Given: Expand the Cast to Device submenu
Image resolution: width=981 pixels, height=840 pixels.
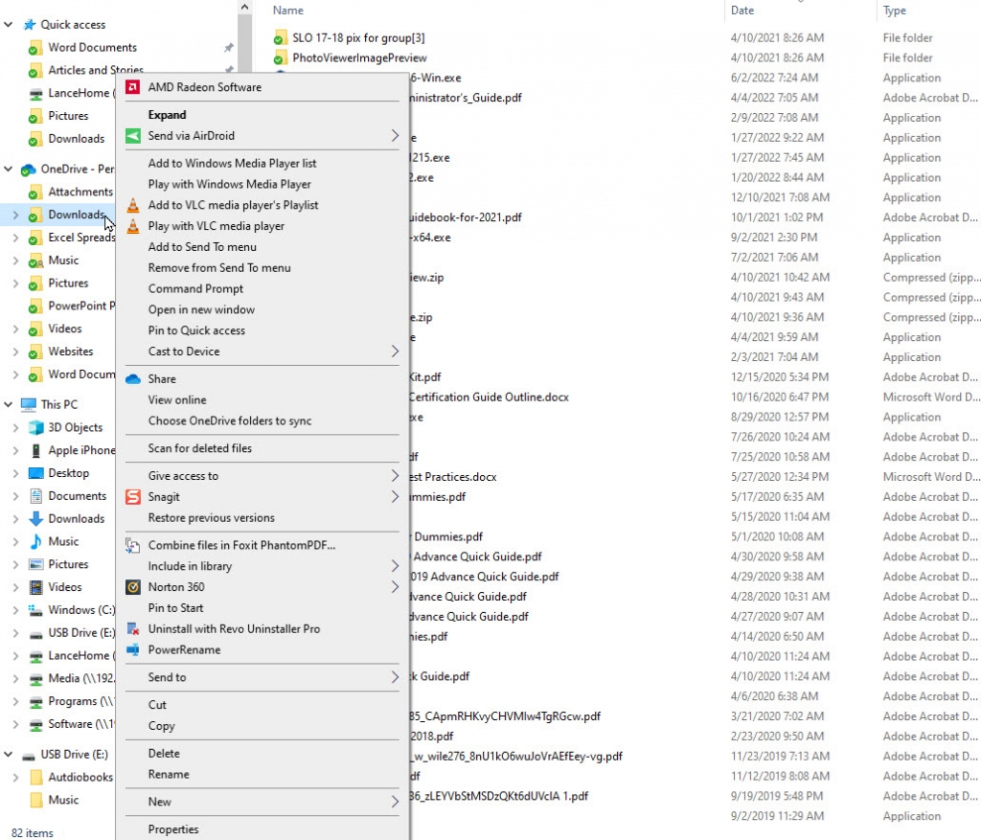Looking at the screenshot, I should click(x=396, y=351).
